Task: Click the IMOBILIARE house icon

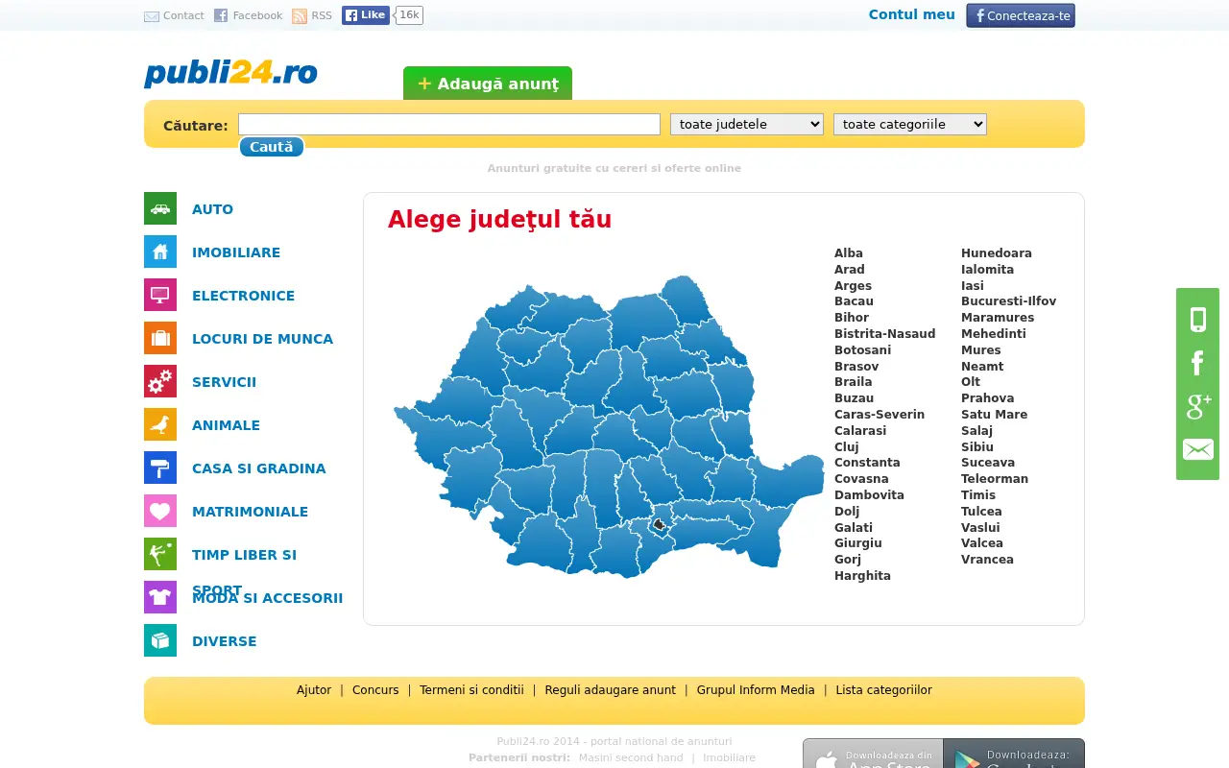Action: (160, 252)
